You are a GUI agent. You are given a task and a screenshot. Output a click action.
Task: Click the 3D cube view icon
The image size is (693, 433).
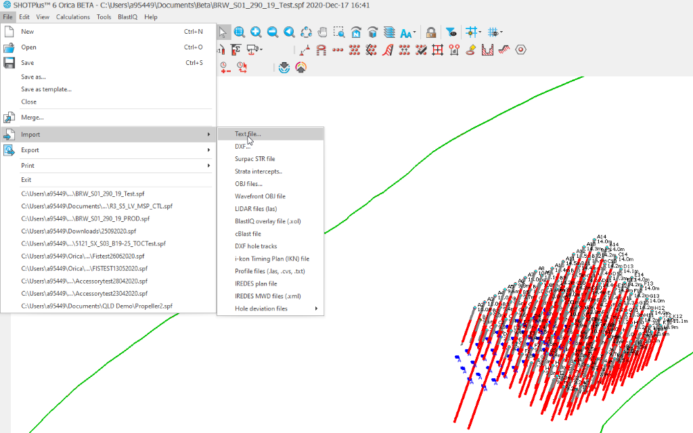click(373, 32)
